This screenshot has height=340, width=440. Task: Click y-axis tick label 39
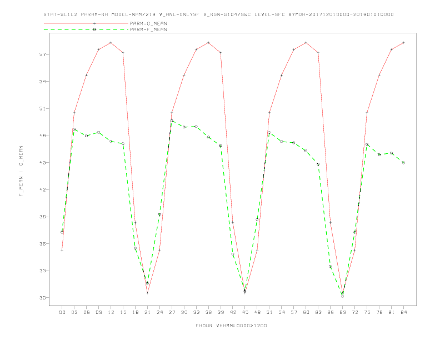pyautogui.click(x=43, y=217)
